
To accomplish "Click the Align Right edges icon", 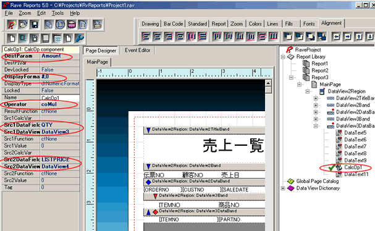I will coord(169,36).
